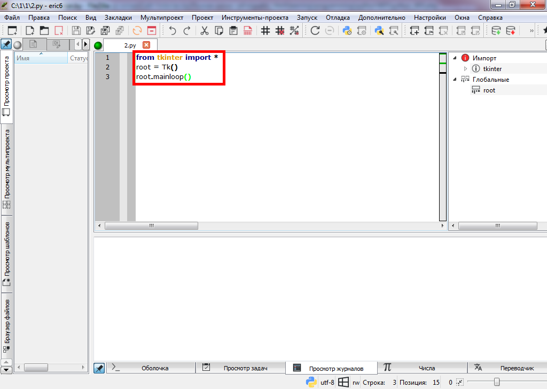The image size is (547, 389).
Task: Click the zoom slider in status bar
Action: coord(497,382)
